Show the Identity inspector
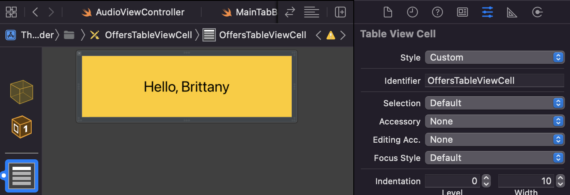The image size is (570, 195). [462, 12]
